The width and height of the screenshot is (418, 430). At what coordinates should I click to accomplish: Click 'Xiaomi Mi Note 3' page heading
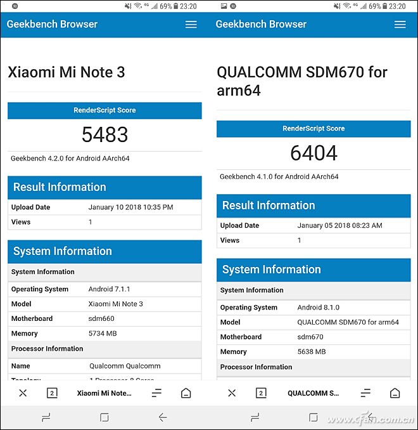(66, 72)
